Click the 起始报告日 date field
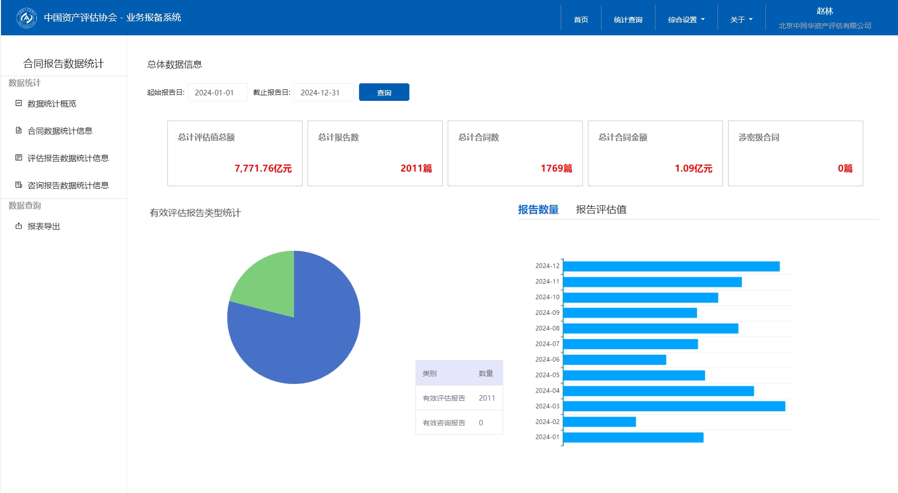The image size is (898, 493). point(217,93)
